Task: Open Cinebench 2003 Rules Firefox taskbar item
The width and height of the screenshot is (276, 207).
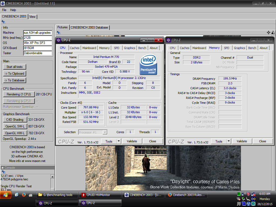Action: [187, 195]
